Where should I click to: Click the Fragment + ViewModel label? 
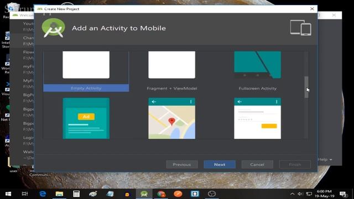click(172, 88)
